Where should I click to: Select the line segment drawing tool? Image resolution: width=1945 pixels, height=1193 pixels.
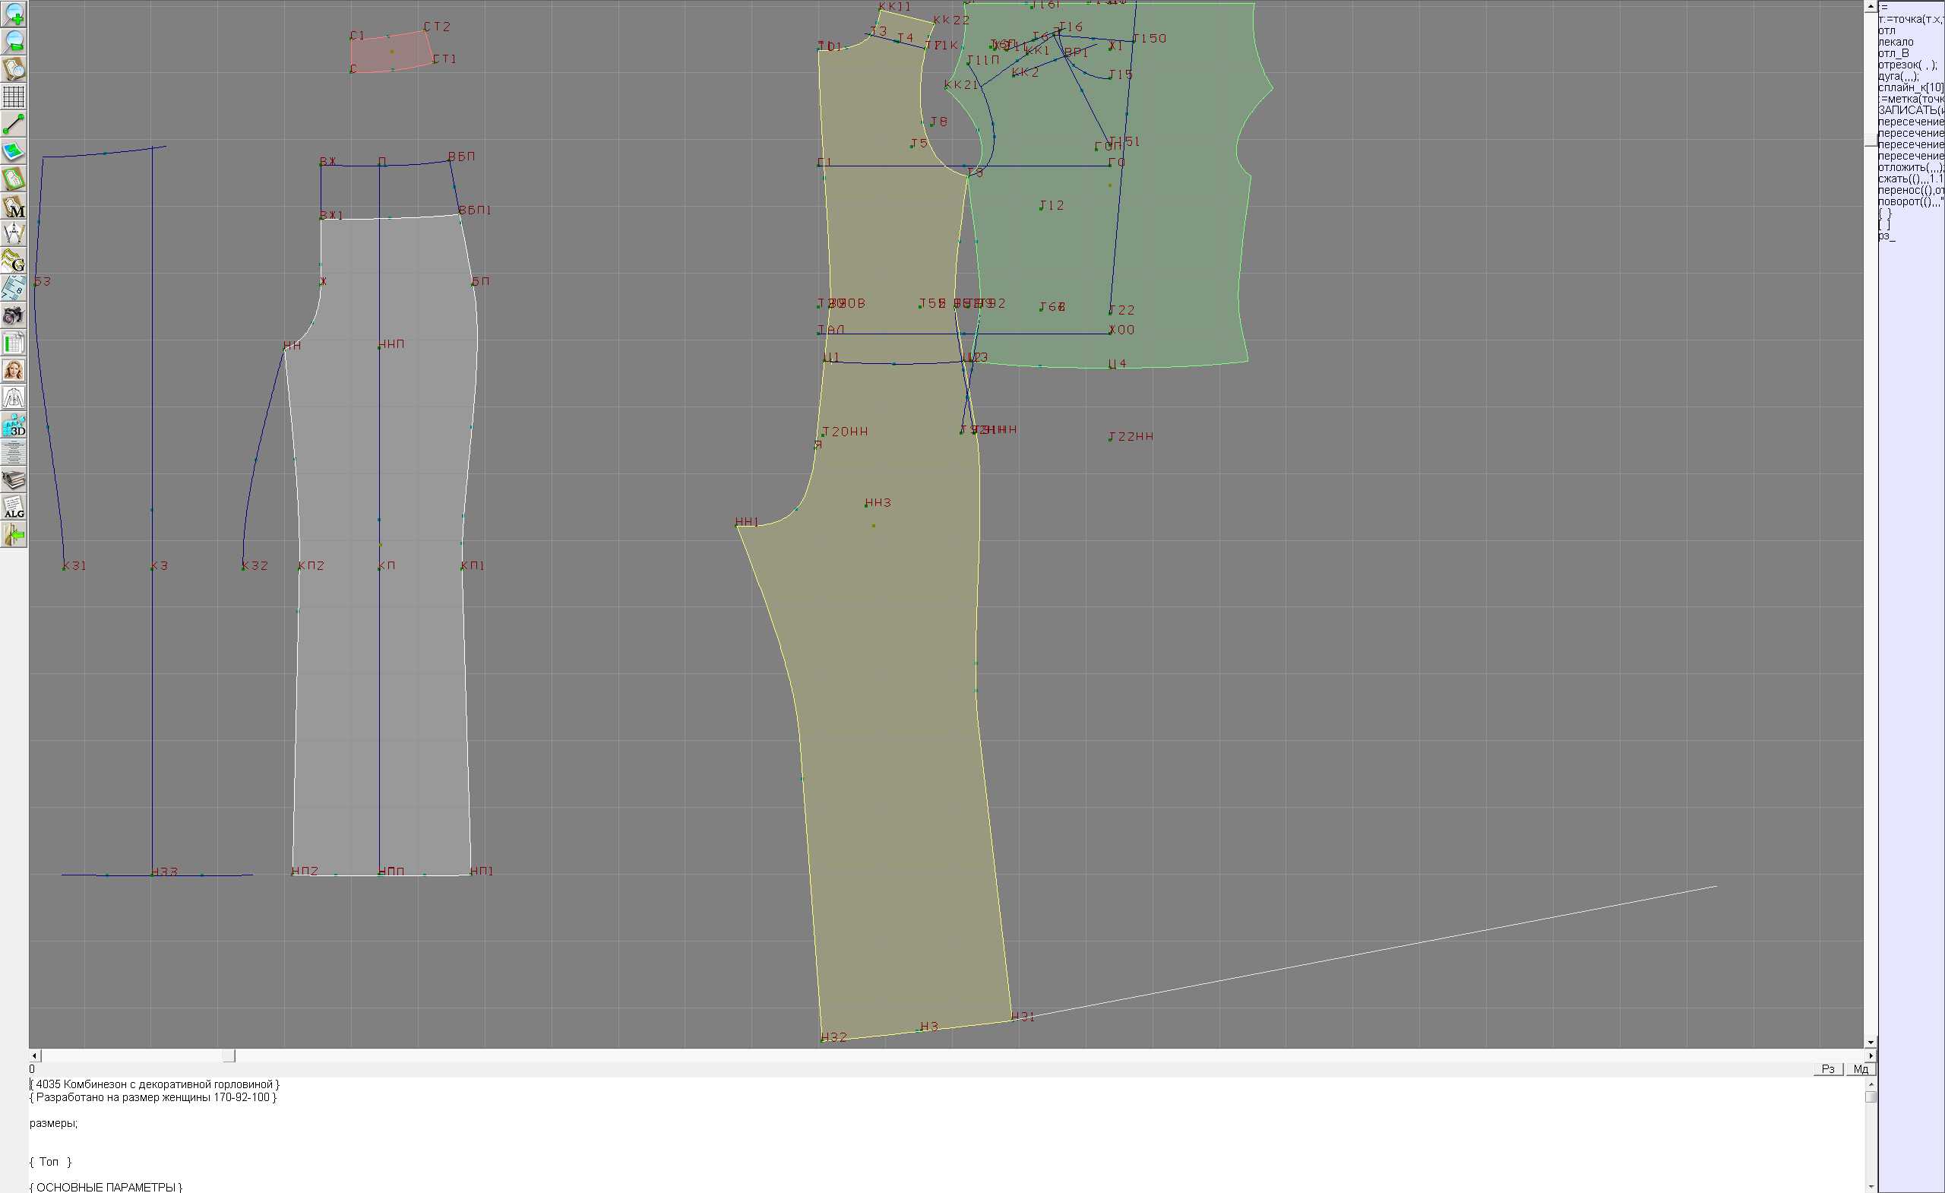click(x=14, y=124)
